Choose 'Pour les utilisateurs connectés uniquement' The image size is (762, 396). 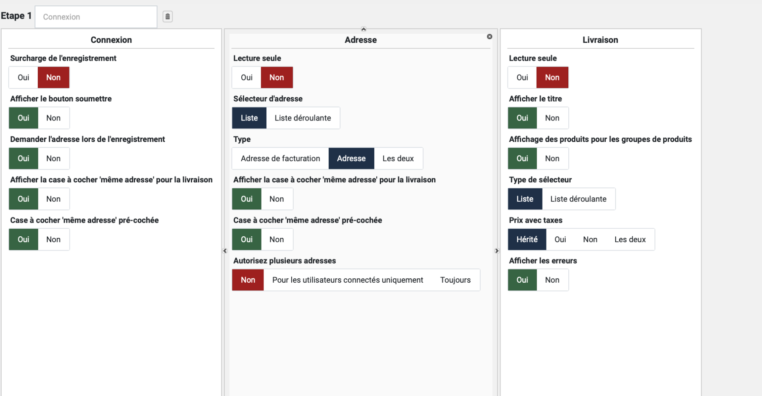pos(347,280)
